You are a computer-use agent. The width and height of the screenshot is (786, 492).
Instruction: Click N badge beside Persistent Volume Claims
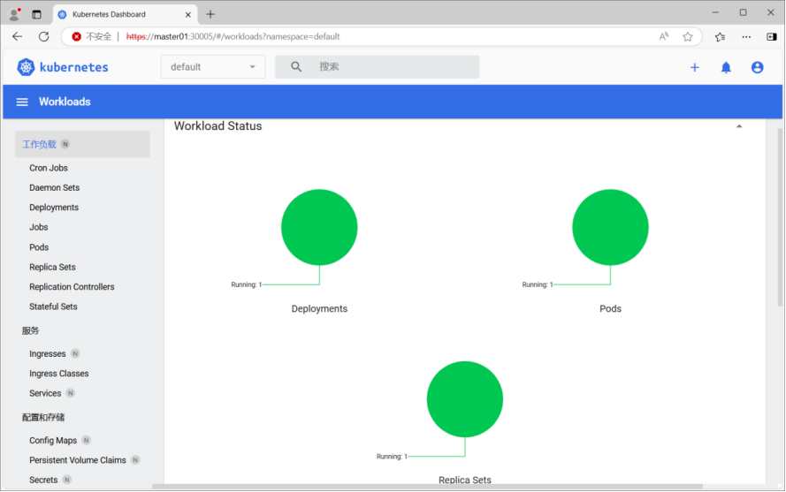tap(135, 460)
